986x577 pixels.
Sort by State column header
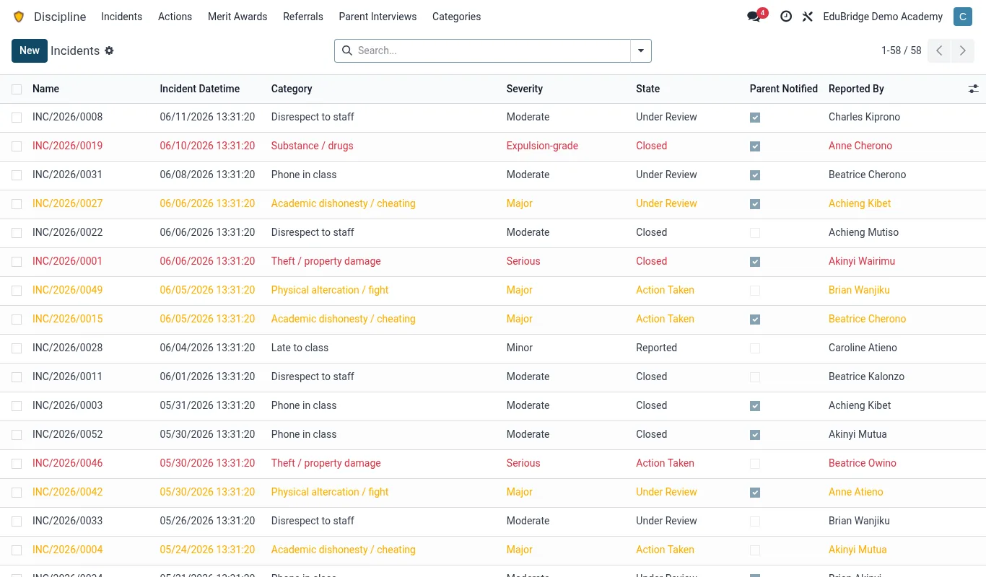[x=648, y=89]
